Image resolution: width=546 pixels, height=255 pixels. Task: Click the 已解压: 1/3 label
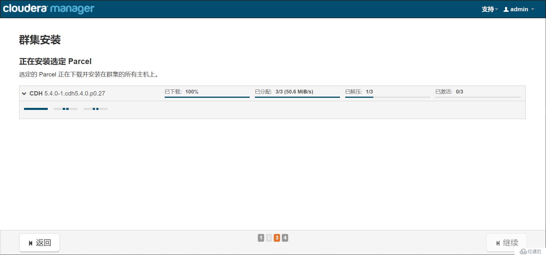click(359, 92)
